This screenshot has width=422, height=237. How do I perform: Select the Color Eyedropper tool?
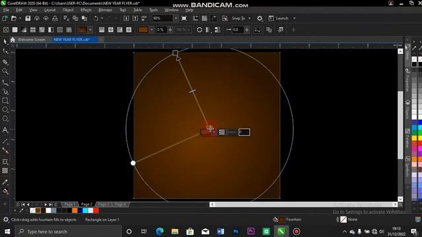point(5,182)
